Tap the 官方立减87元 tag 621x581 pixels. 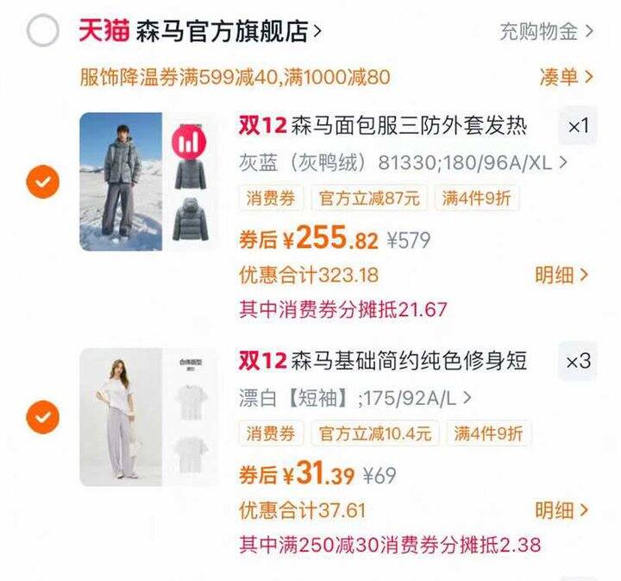click(369, 198)
